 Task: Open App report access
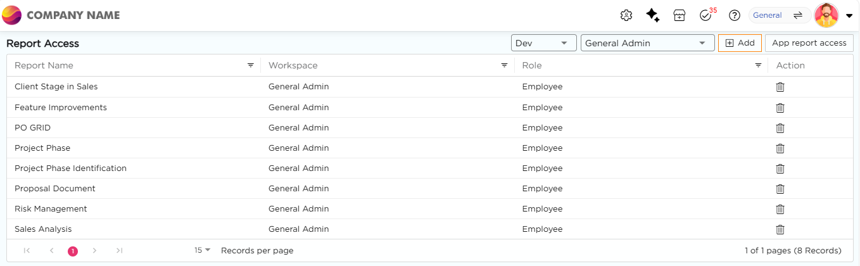[x=809, y=43]
